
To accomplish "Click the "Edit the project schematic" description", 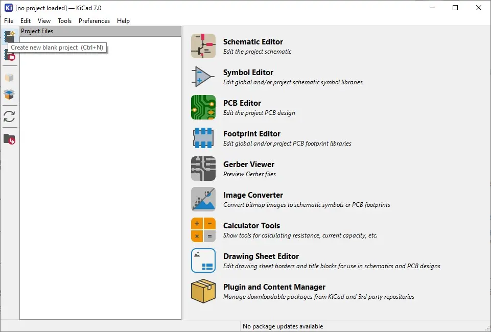I will tap(257, 52).
